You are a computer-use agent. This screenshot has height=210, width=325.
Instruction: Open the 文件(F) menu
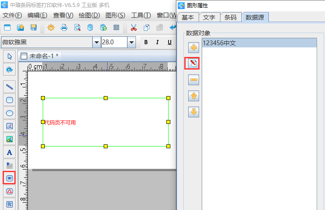(12, 15)
